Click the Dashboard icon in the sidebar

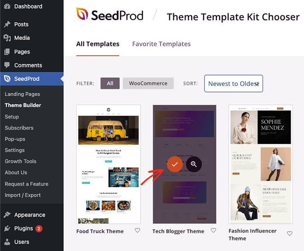pos(7,7)
